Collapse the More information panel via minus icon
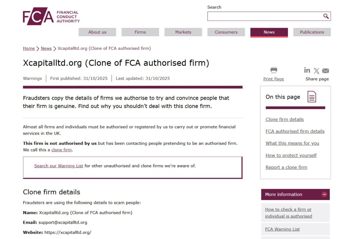The width and height of the screenshot is (356, 239). 324,194
